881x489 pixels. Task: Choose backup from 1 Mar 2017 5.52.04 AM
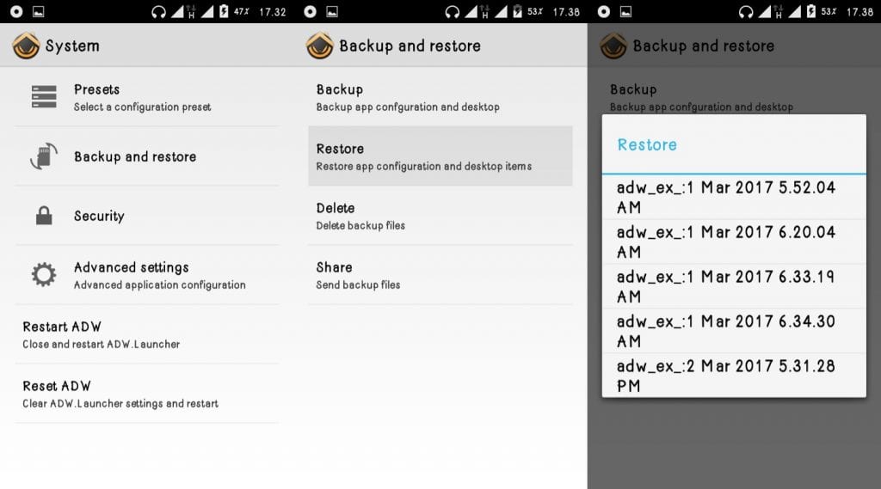point(733,197)
